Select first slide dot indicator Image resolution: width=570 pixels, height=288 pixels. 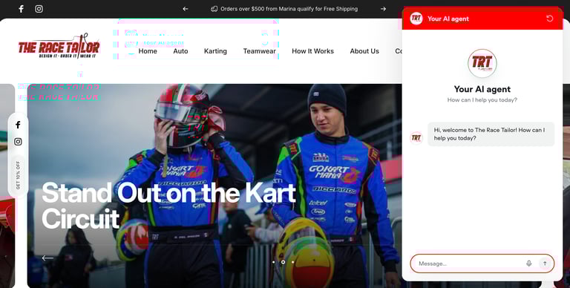click(x=273, y=262)
